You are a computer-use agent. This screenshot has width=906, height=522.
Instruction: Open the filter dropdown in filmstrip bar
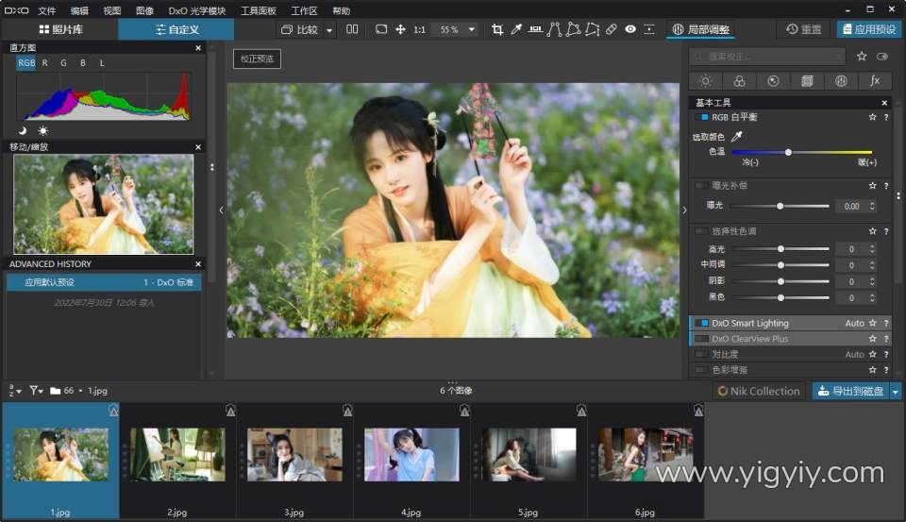[x=37, y=391]
